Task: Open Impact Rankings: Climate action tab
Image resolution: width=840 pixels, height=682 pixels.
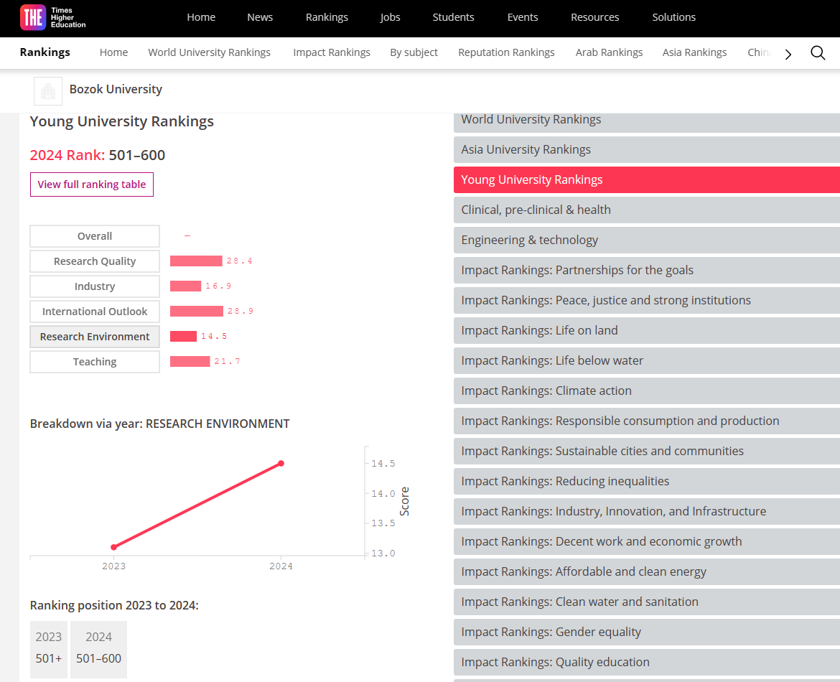Action: pyautogui.click(x=646, y=391)
